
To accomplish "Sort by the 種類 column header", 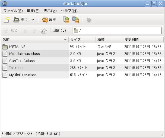I will point(109,40).
